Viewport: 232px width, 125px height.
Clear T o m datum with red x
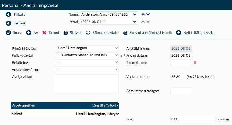point(195,62)
